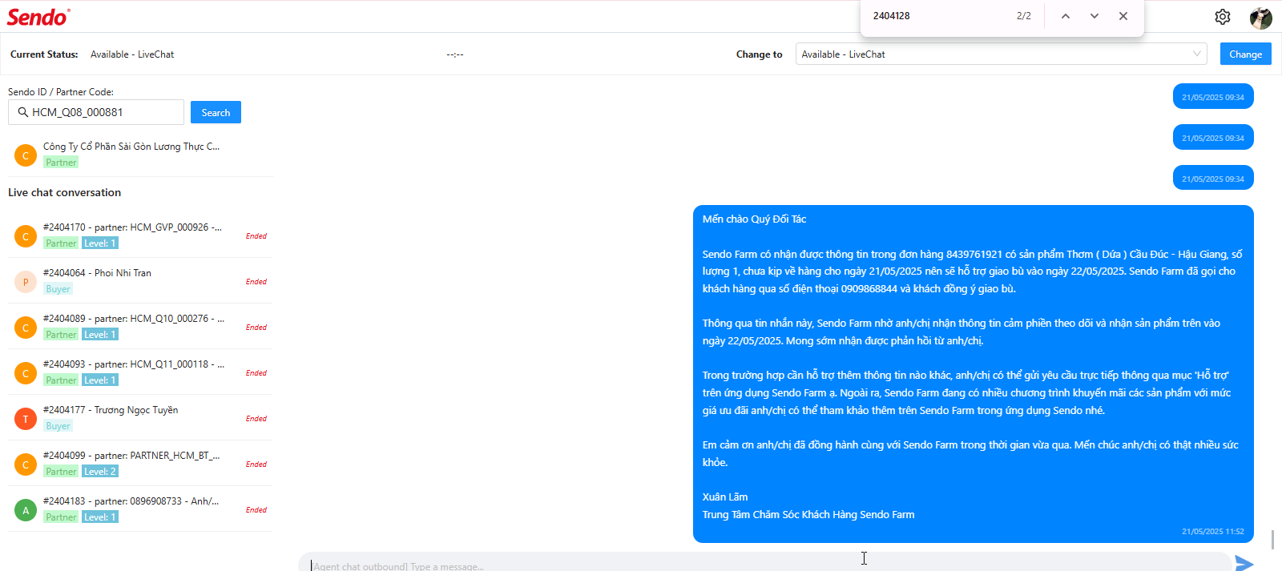Open conversation #2404099 PARTNER_HCM_BT

pos(140,464)
